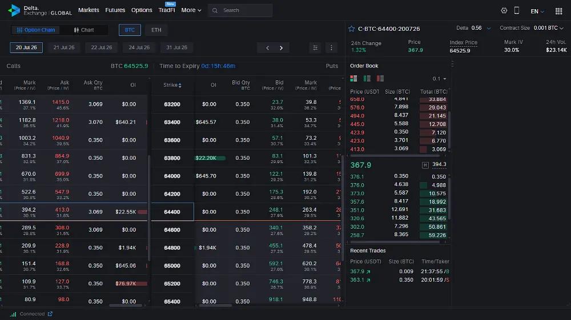Click put bid price 248.1 for 64400
The image size is (571, 320).
click(276, 210)
